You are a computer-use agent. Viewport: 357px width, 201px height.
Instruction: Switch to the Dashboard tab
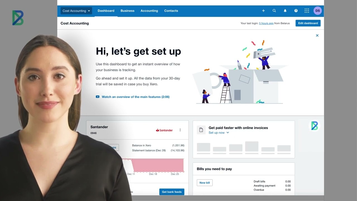coord(106,11)
